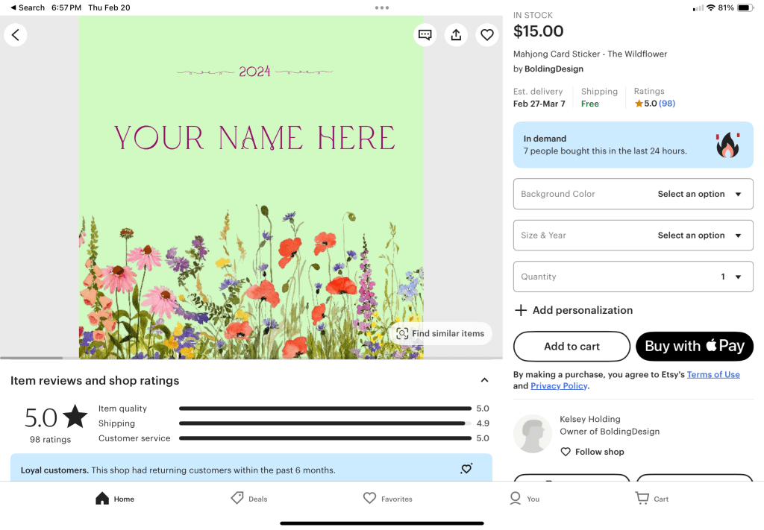Tap the back arrow button
Viewport: 764px width, 530px height.
click(x=16, y=35)
